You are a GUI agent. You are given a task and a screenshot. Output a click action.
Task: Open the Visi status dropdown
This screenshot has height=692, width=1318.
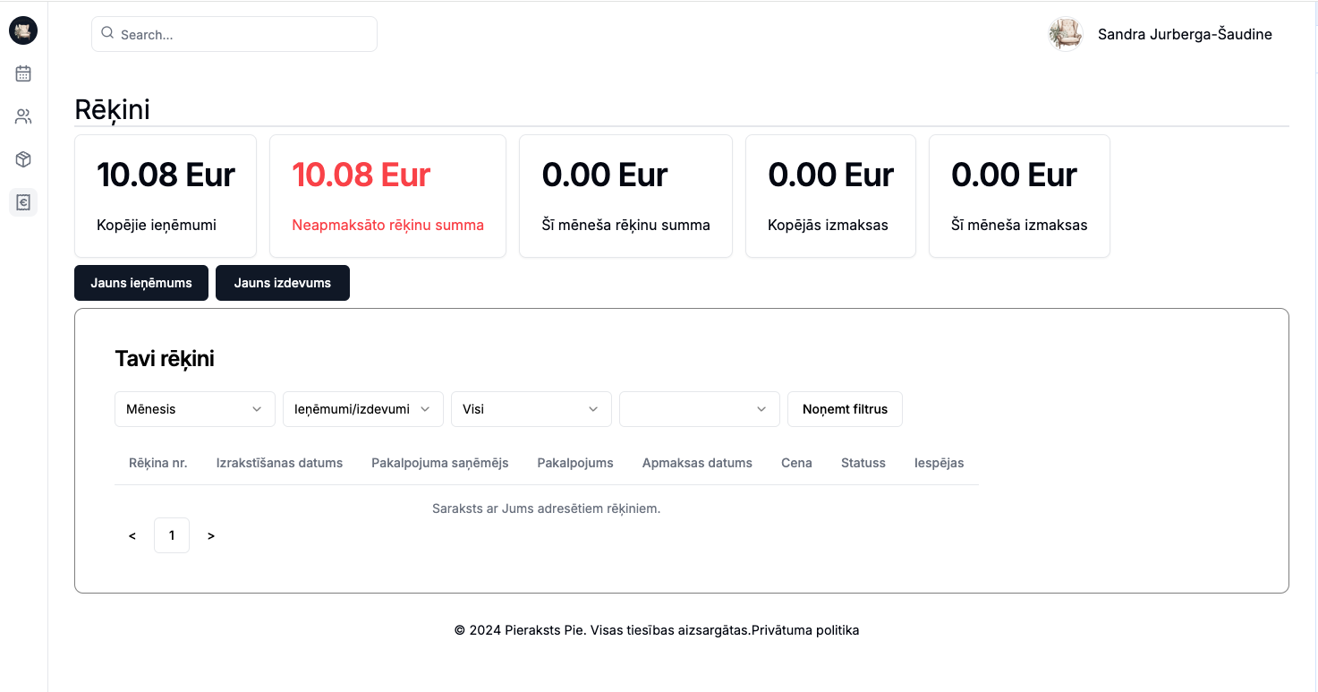(531, 409)
